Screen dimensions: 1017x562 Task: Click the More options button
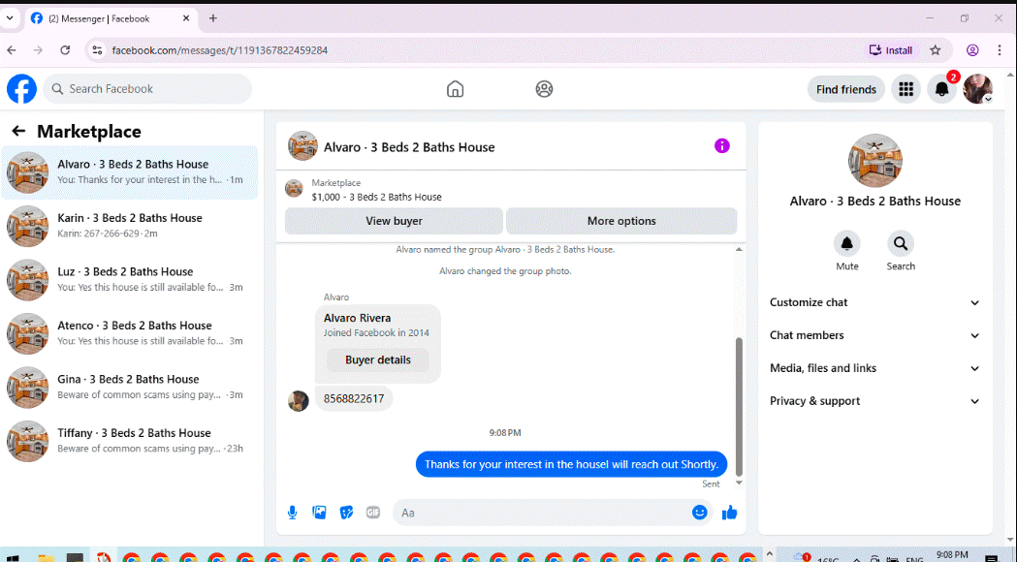[x=621, y=221]
